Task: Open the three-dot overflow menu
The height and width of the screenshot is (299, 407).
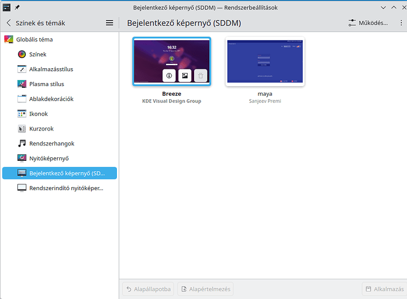Action: [x=401, y=23]
